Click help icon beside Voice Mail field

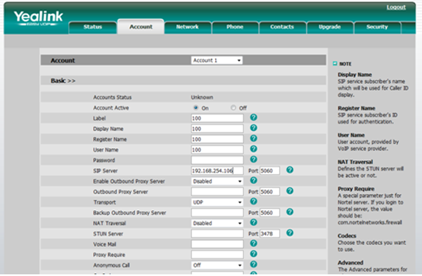tap(253, 243)
